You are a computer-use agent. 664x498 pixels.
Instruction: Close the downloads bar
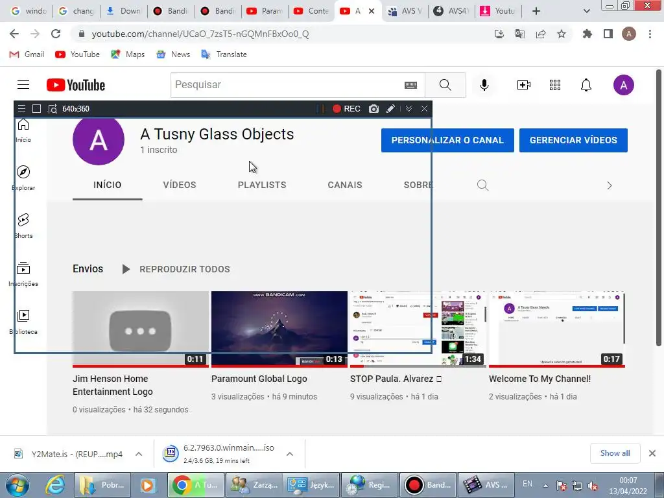click(x=652, y=453)
